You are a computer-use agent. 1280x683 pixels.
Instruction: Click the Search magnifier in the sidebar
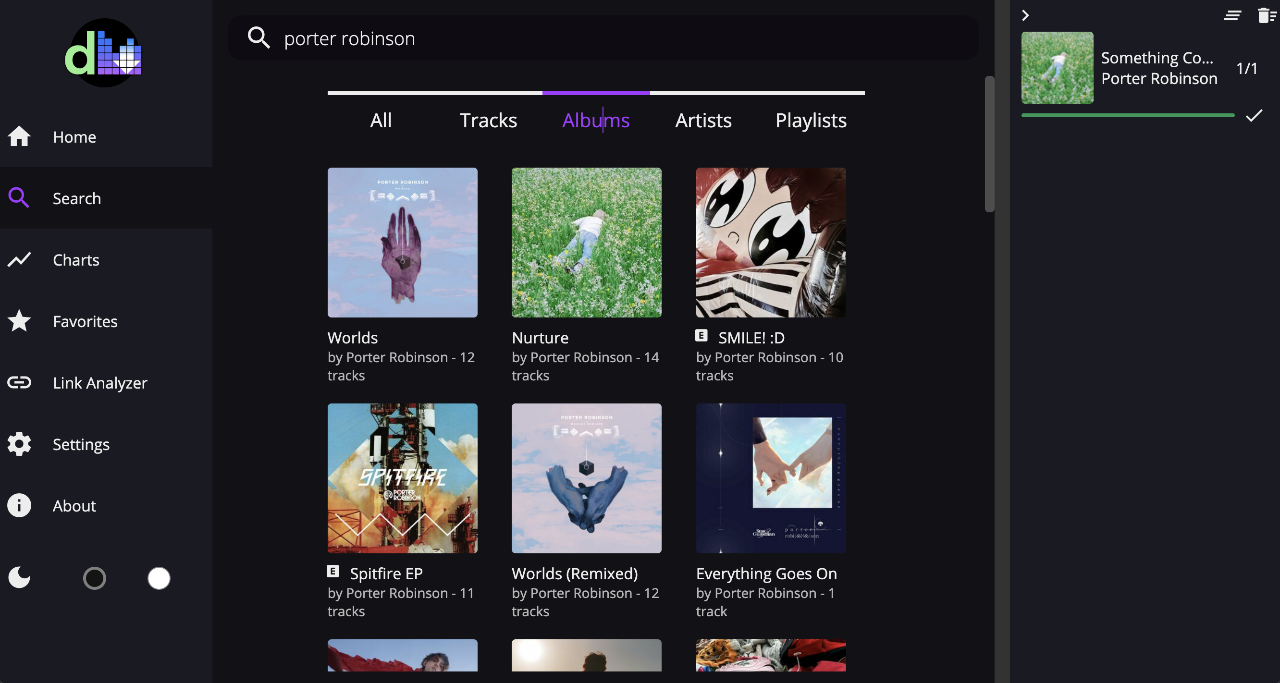[x=19, y=198]
